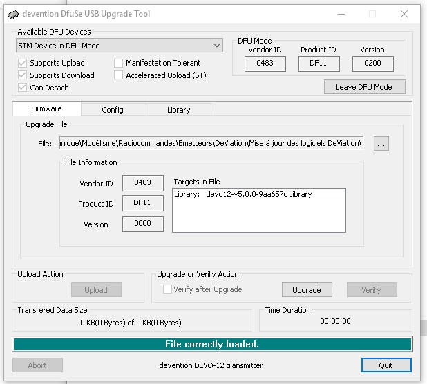Screen dimensions: 427x384
Task: Switch to the Firmware tab
Action: click(46, 108)
